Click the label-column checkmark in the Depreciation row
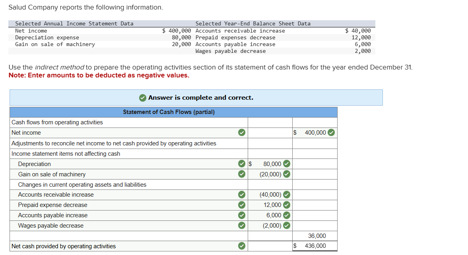The height and width of the screenshot is (255, 468). pyautogui.click(x=242, y=164)
